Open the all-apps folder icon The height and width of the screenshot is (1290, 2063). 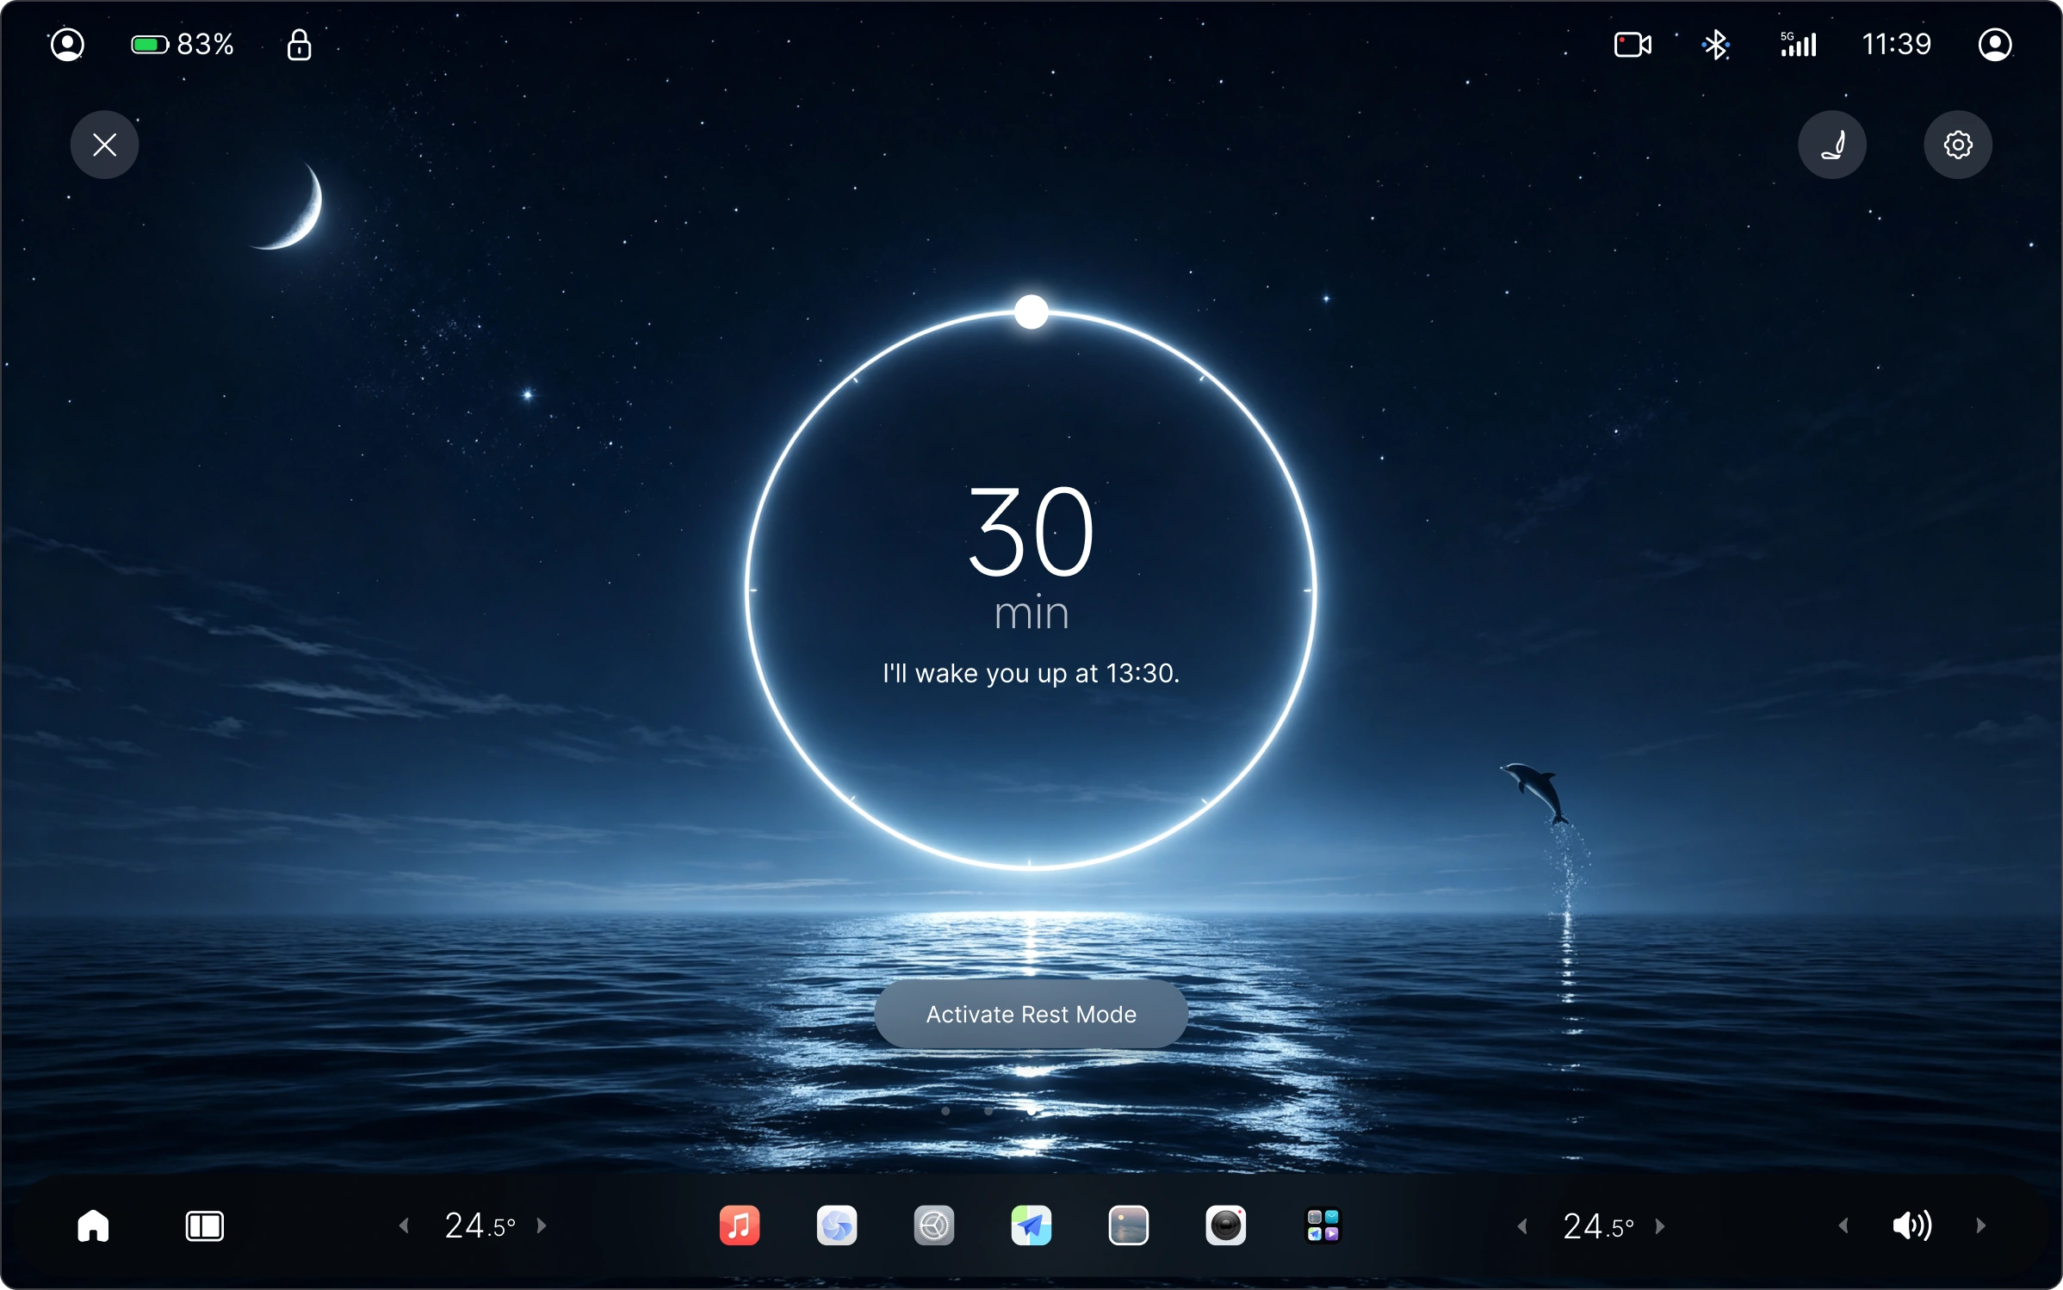1323,1225
